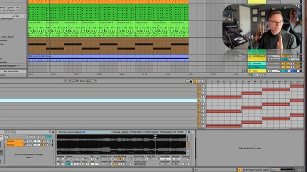Select the back-and-forth Release Mode icon

(x=129, y=164)
